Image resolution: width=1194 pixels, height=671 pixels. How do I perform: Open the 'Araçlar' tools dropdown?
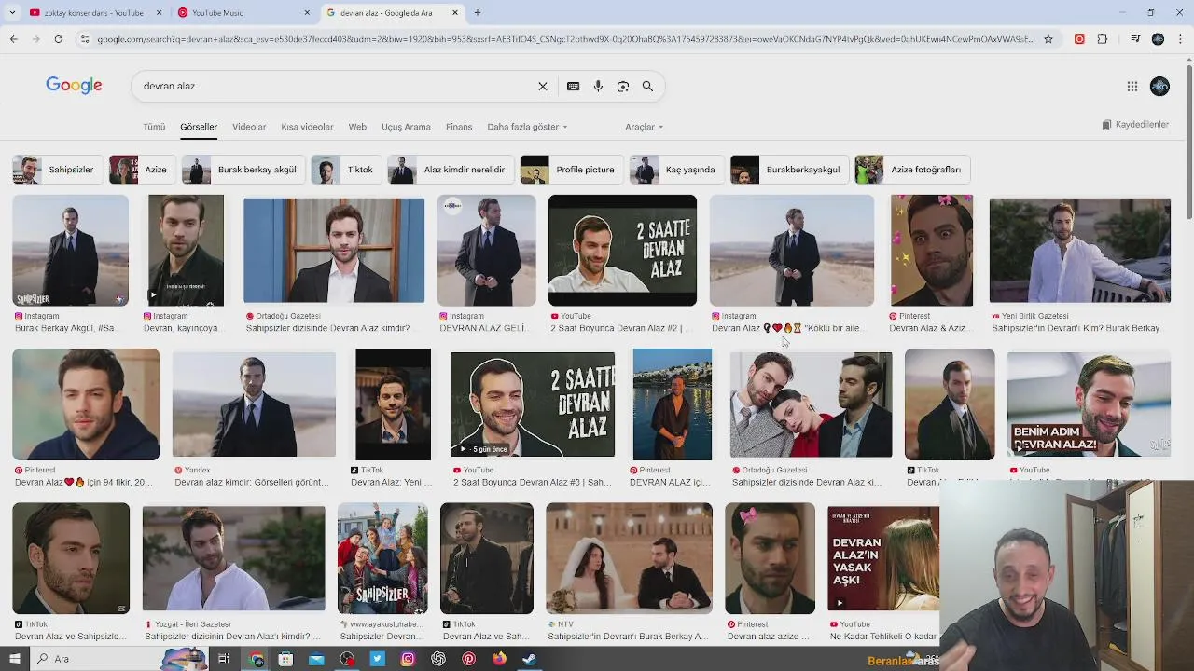[644, 127]
